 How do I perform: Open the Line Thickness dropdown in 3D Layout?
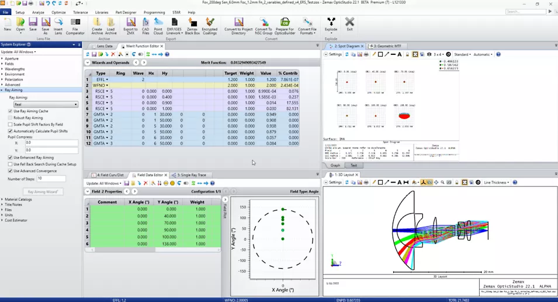tap(497, 182)
